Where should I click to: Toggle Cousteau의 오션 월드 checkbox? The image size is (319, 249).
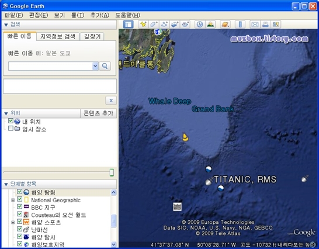19,214
